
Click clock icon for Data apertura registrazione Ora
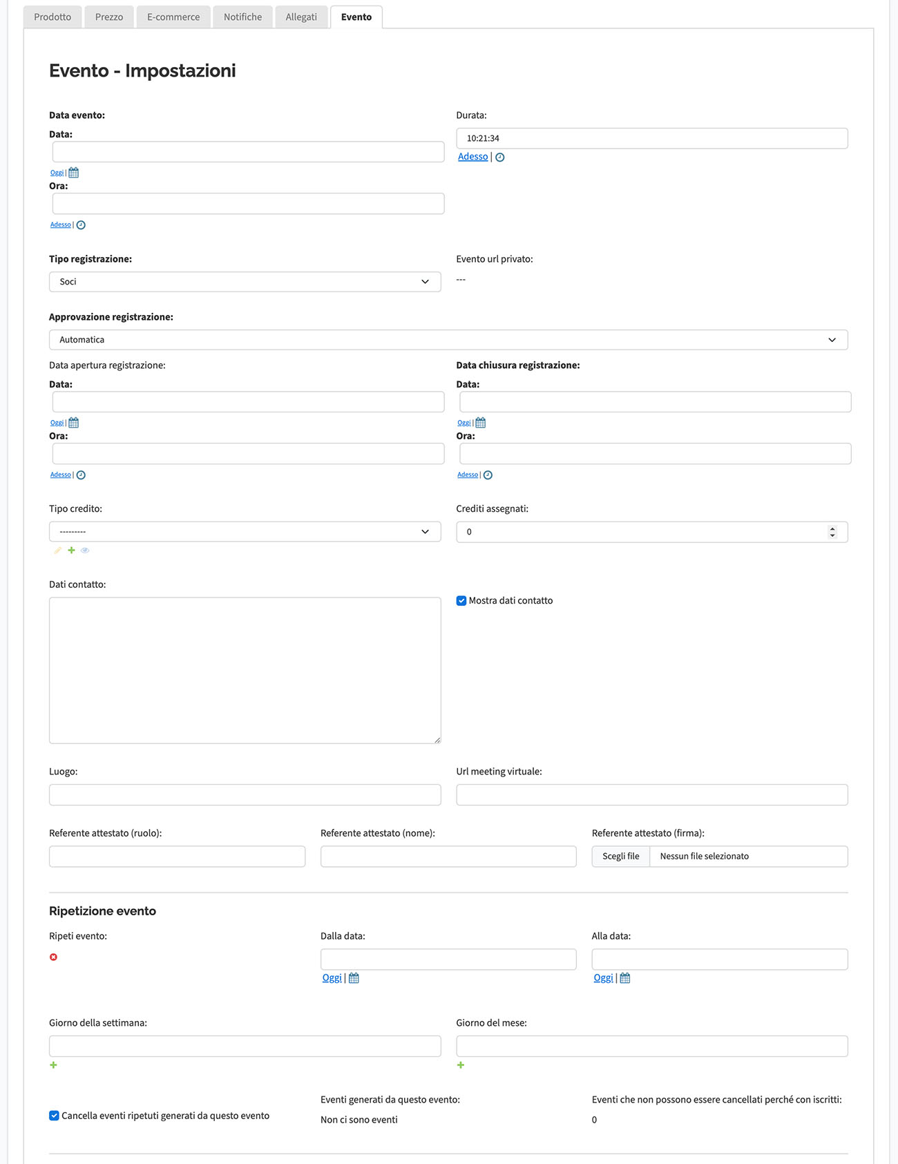[x=81, y=475]
